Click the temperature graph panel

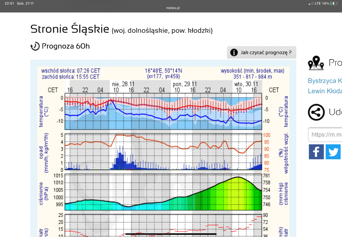163,113
